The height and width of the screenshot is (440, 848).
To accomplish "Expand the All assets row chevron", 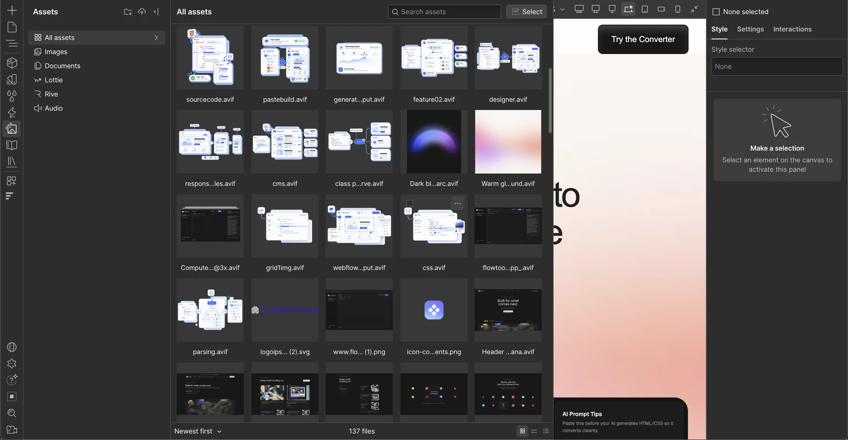I will tap(156, 38).
